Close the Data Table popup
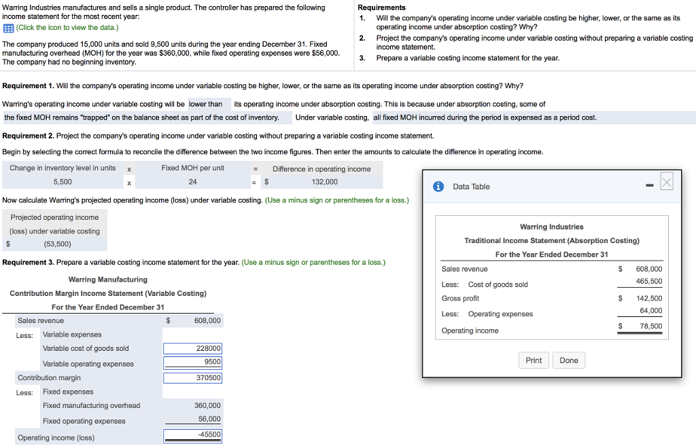Viewport: 696px width, 448px height. (667, 181)
